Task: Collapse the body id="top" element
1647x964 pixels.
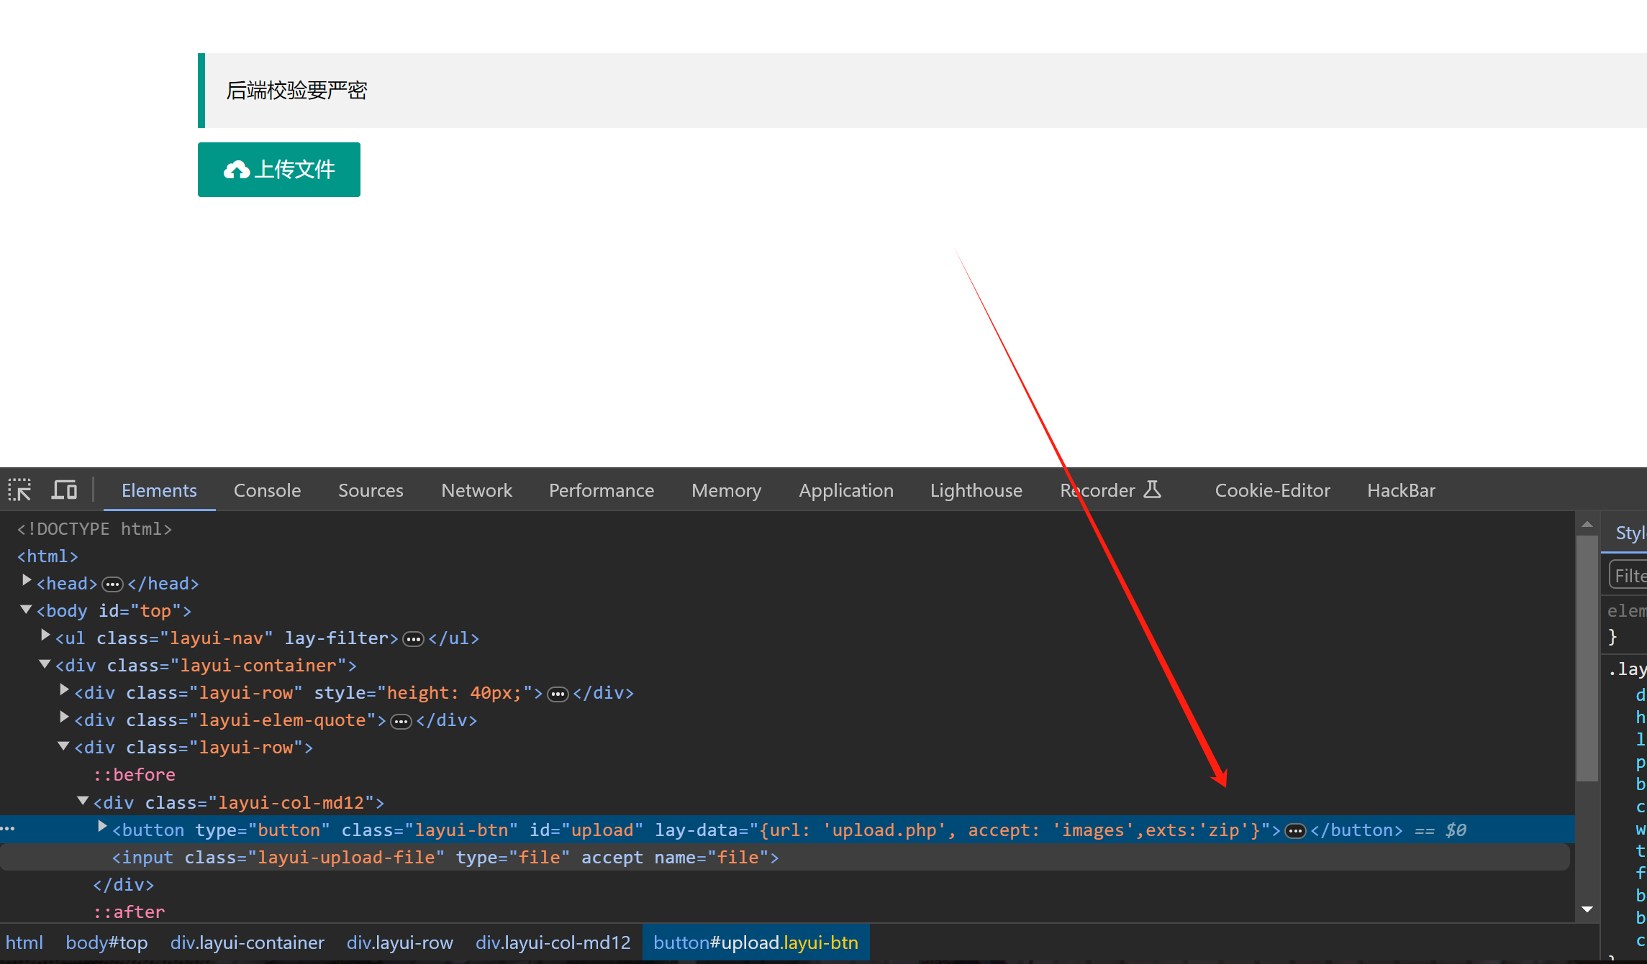Action: click(27, 609)
